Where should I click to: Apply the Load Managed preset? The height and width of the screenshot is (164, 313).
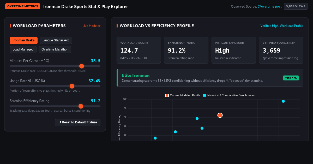pyautogui.click(x=23, y=49)
